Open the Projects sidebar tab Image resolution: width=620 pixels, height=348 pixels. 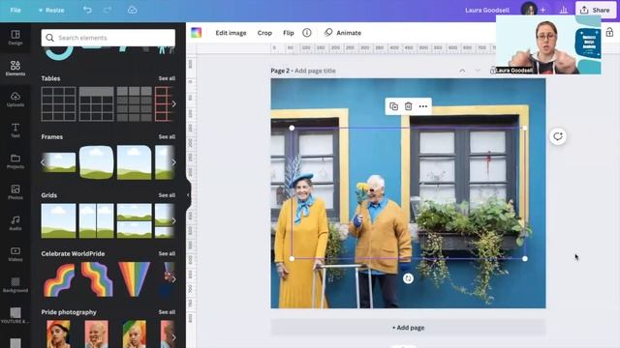[15, 161]
